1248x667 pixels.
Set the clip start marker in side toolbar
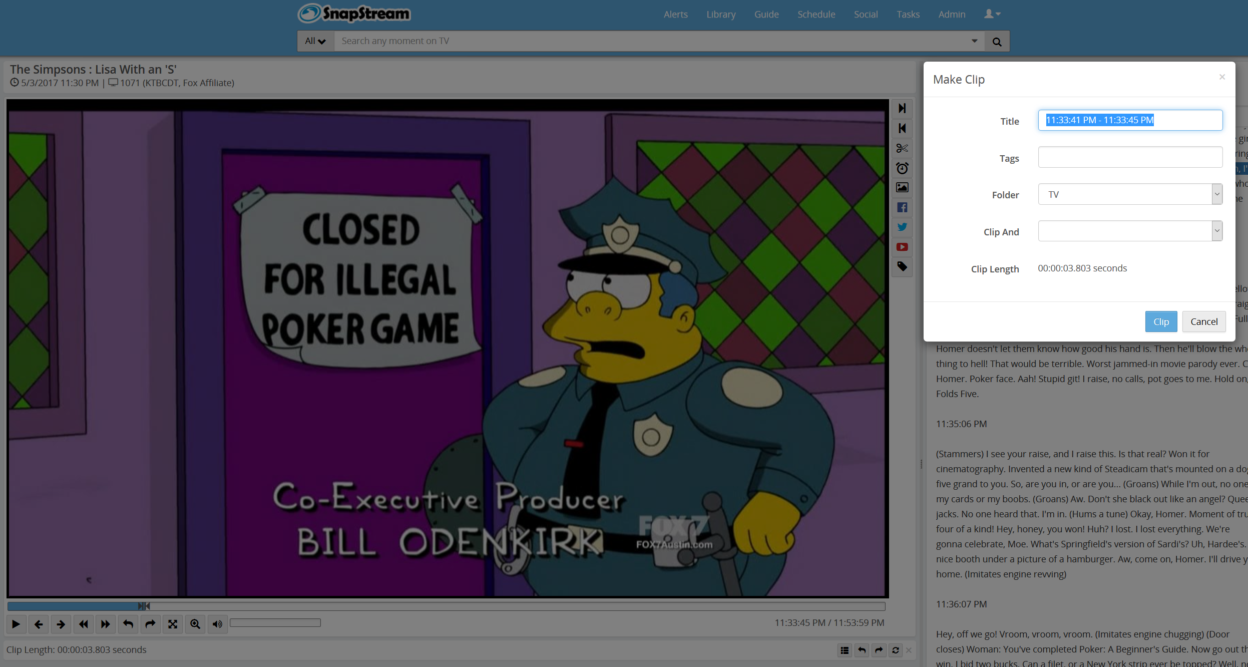[902, 108]
